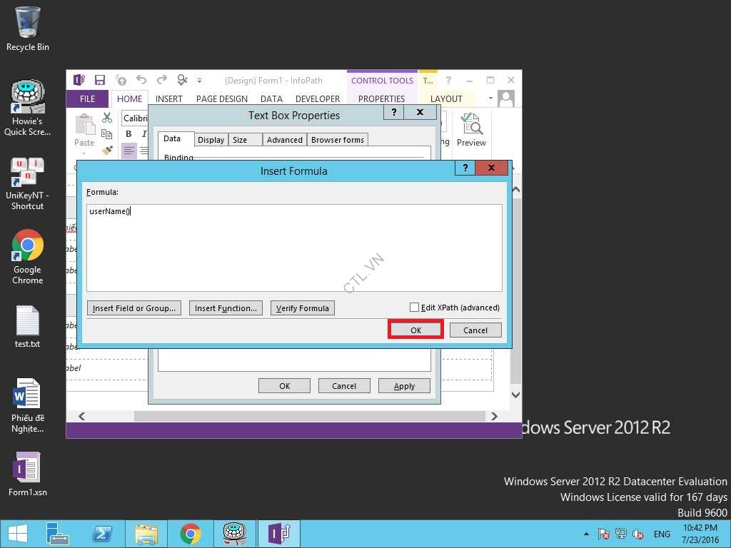Click the Verify Formula button
Viewport: 731px width, 548px height.
coord(302,308)
